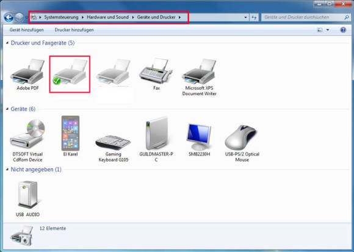Select the GUILDMASTER-PC computer icon

click(156, 139)
